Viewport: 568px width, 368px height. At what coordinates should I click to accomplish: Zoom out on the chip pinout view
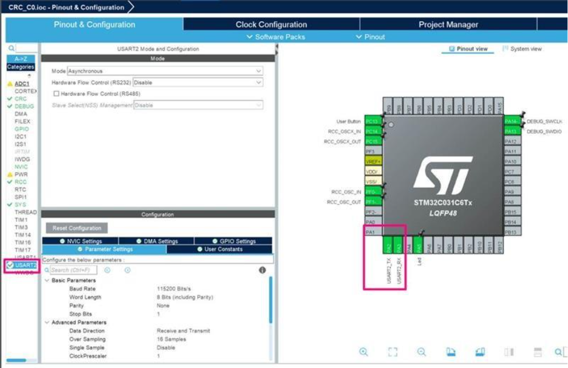tap(421, 352)
